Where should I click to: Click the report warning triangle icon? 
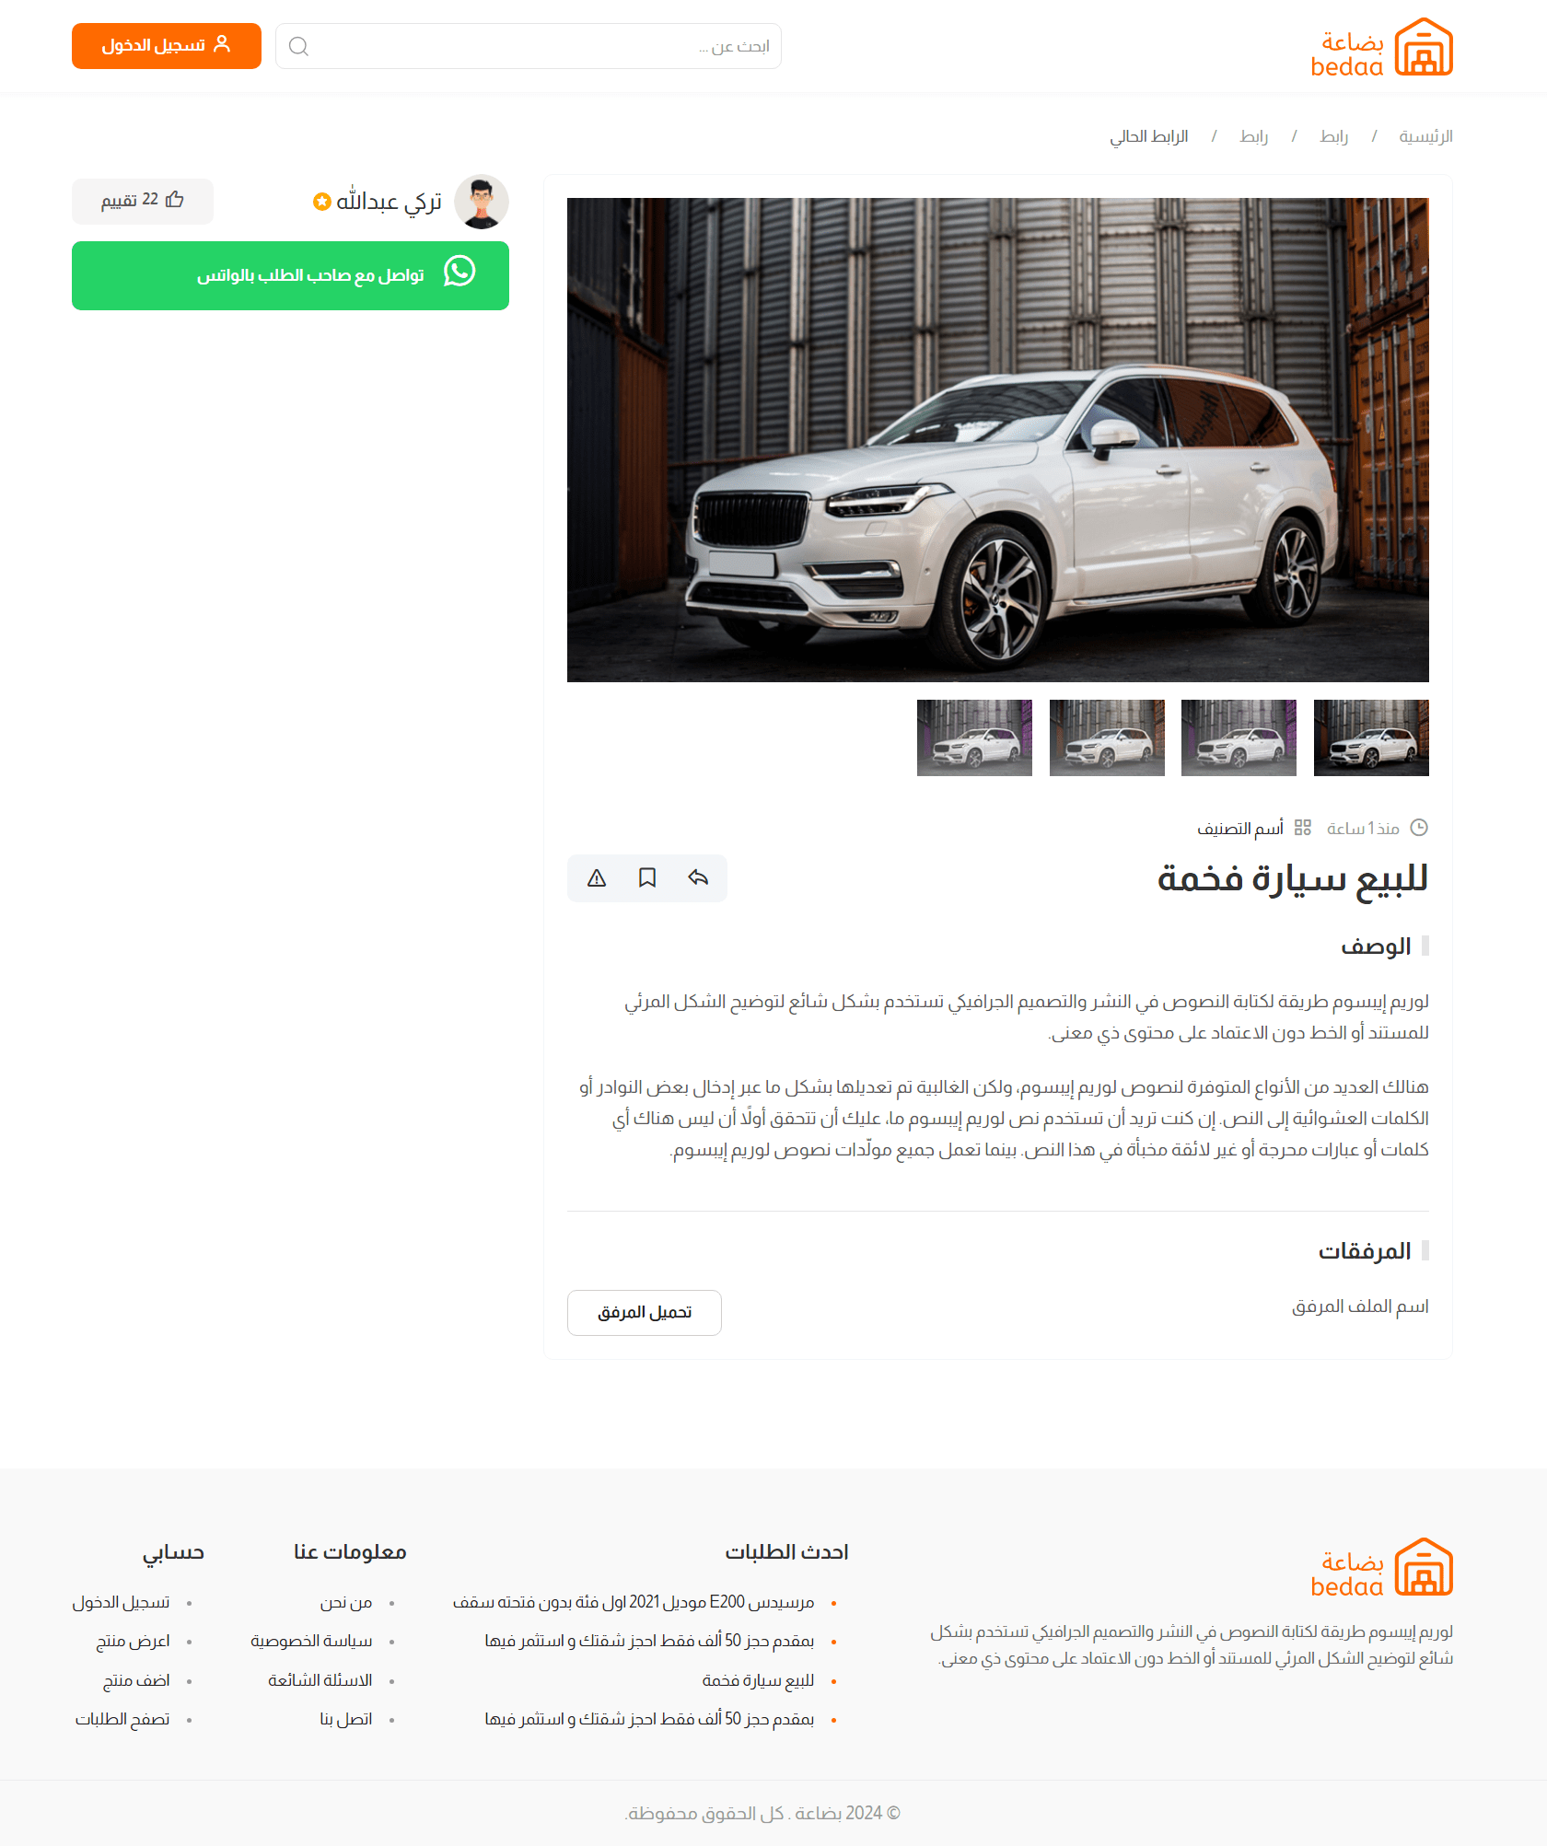coord(597,878)
